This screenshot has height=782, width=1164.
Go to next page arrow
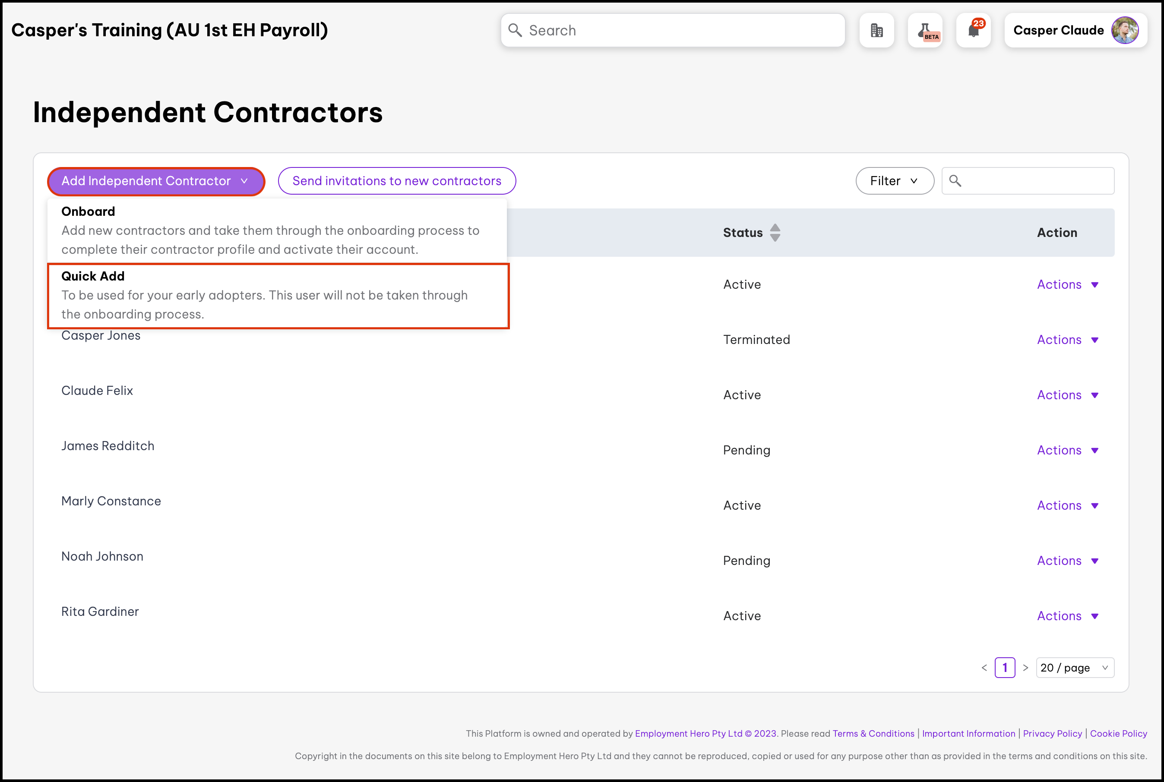tap(1025, 668)
